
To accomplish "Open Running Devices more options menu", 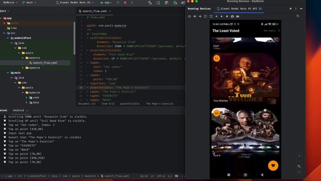I will 295,9.
